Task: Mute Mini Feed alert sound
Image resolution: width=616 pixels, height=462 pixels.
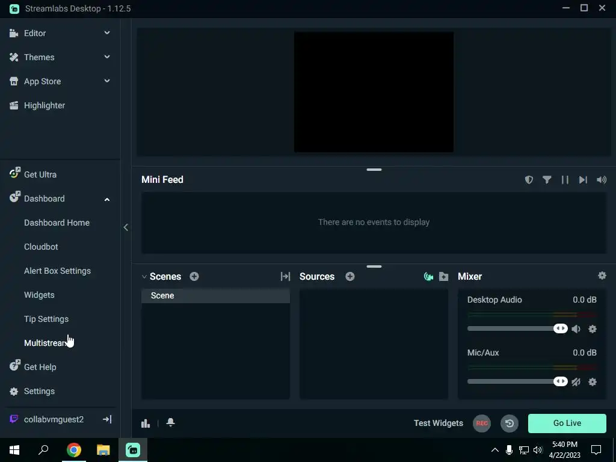Action: pyautogui.click(x=602, y=179)
